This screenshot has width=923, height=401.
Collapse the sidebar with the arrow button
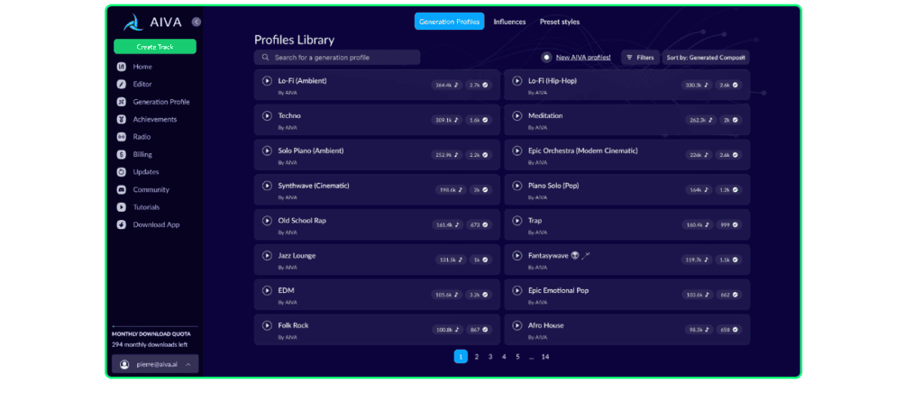(196, 22)
